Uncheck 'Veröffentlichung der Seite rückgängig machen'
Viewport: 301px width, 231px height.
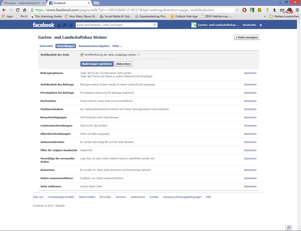(x=82, y=55)
